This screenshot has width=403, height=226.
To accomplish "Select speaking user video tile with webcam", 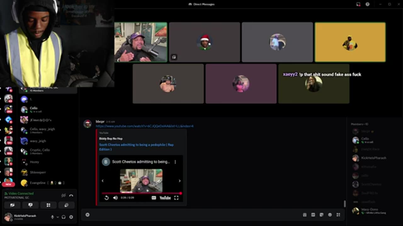I will point(141,42).
